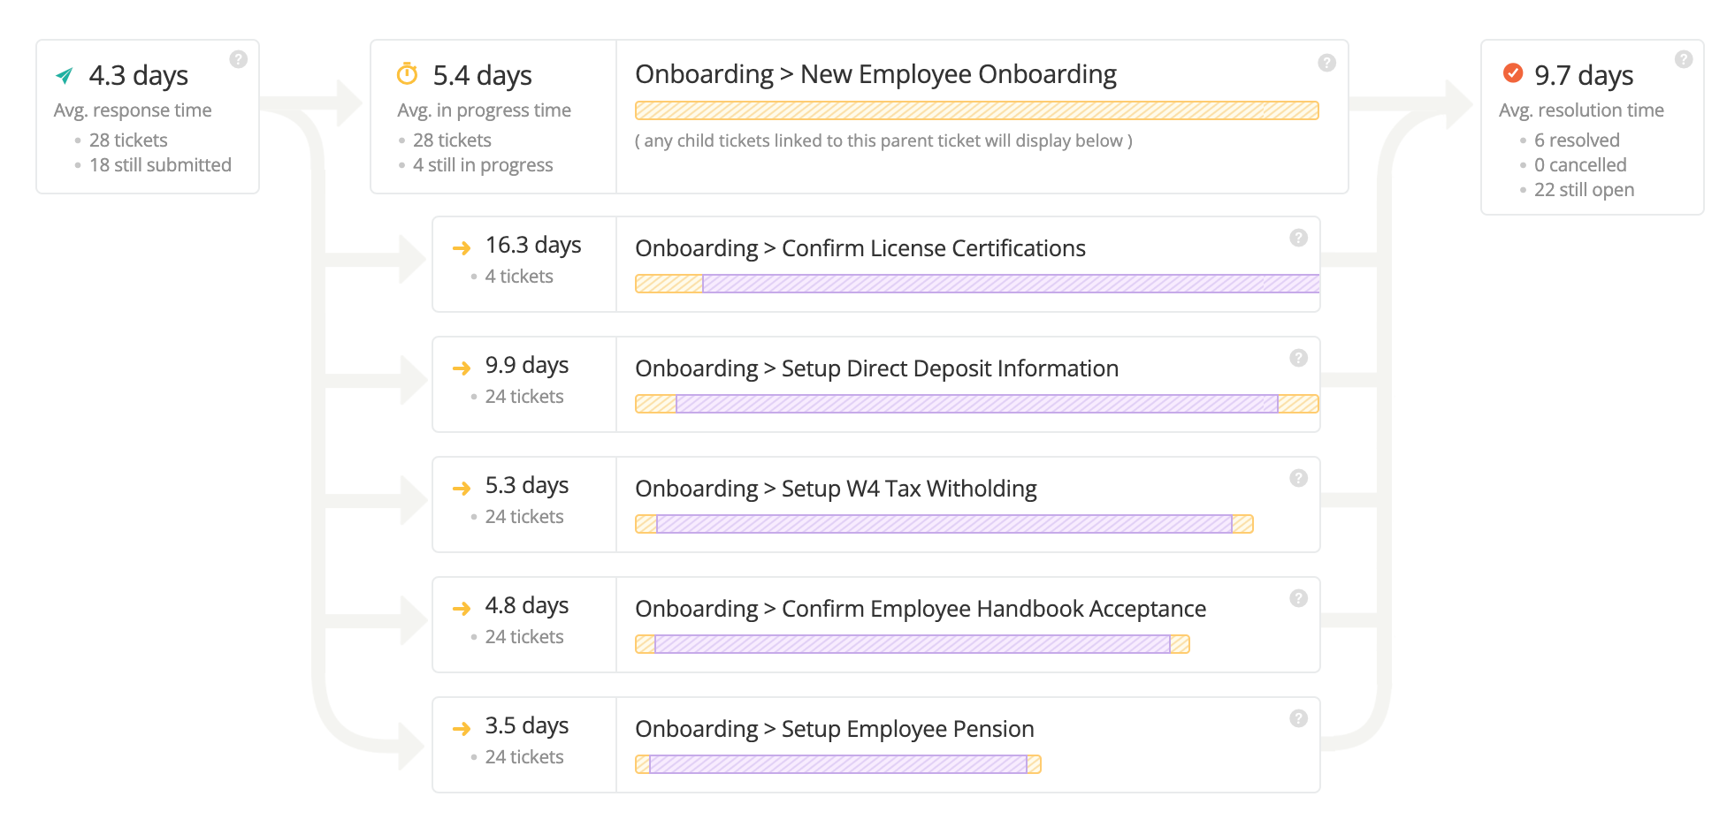Click the 6 resolved counter text
1727x827 pixels.
coord(1576,140)
